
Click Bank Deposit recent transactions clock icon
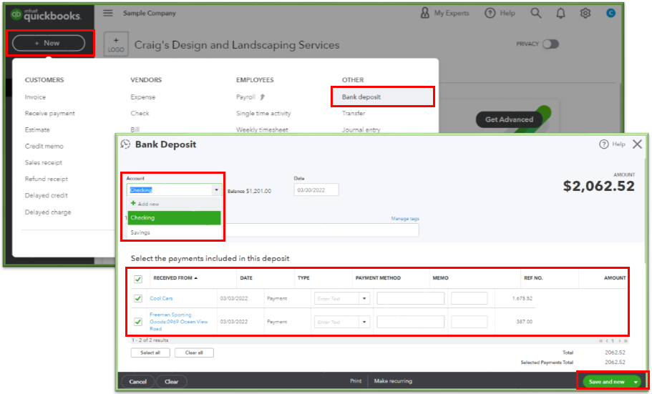125,144
